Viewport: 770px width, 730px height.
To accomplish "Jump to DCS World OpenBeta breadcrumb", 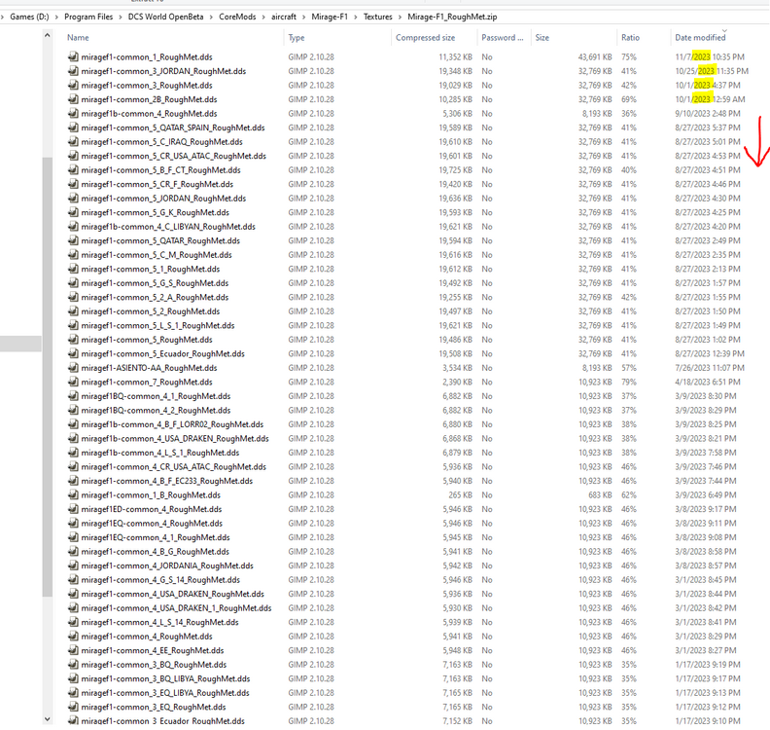I will (x=165, y=17).
